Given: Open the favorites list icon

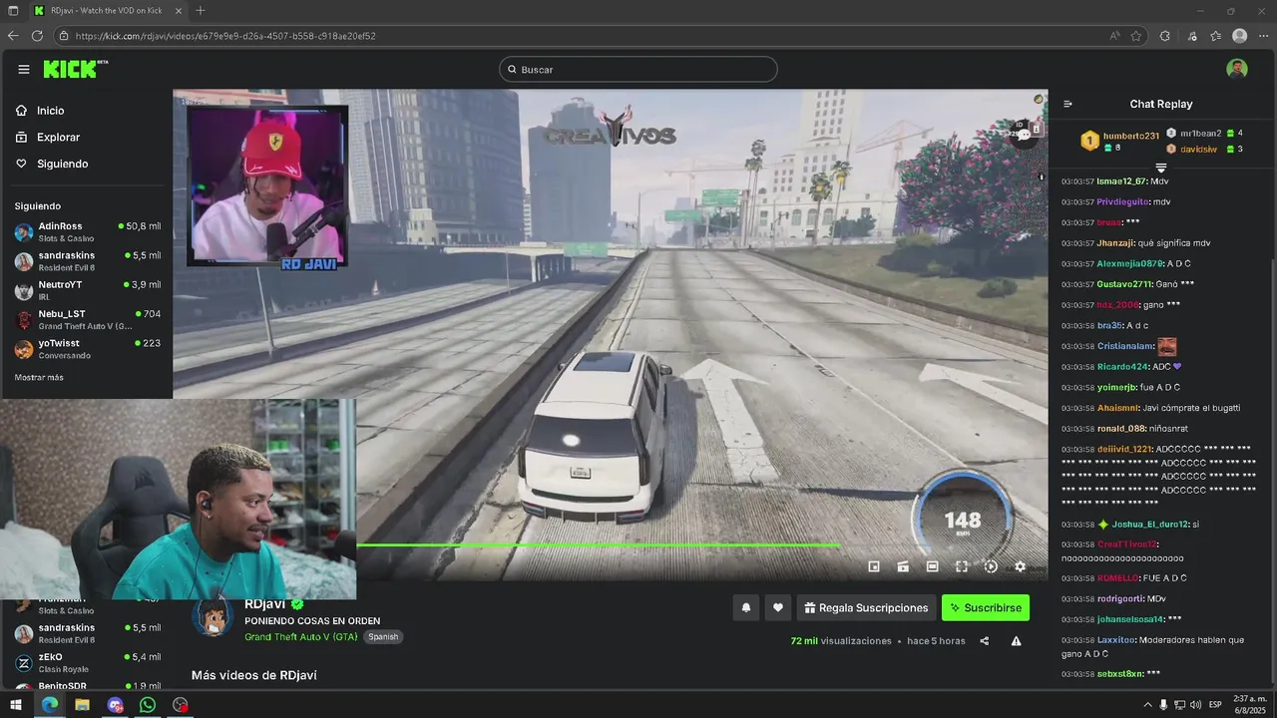Looking at the screenshot, I should coord(1215,36).
